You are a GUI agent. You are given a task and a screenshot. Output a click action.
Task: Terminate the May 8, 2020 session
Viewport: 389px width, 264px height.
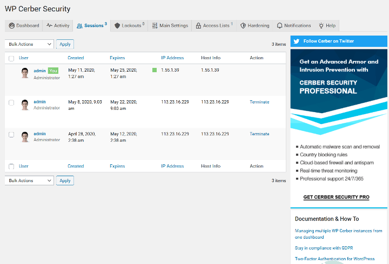(259, 102)
